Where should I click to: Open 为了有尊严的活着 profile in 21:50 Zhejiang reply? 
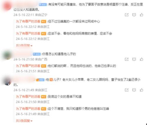pos(28,97)
